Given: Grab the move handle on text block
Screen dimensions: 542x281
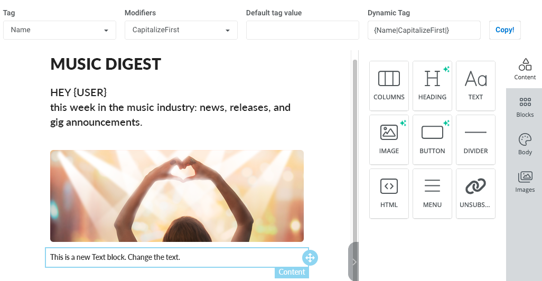Looking at the screenshot, I should click(310, 258).
